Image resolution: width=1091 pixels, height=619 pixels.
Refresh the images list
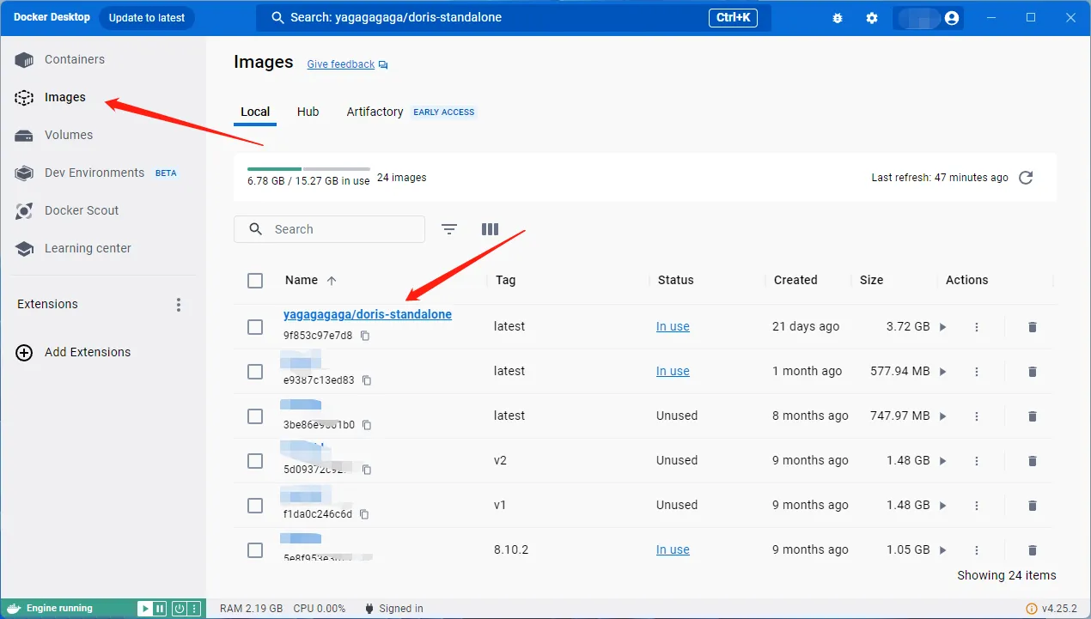pos(1026,178)
